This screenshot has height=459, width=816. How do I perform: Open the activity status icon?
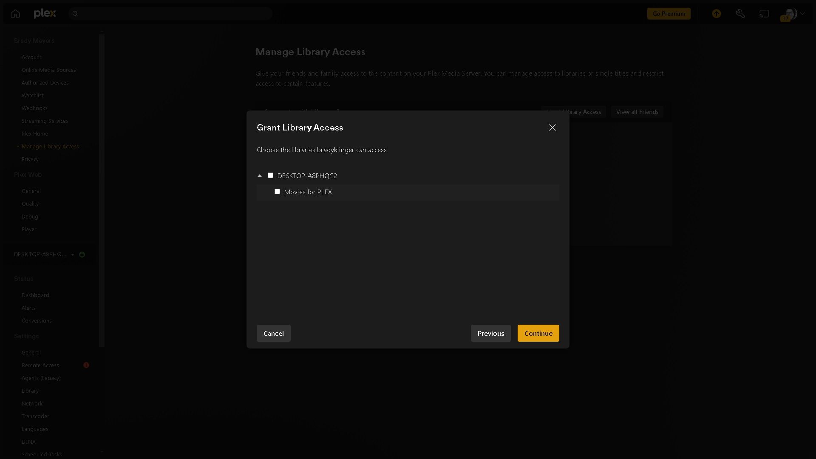(717, 14)
